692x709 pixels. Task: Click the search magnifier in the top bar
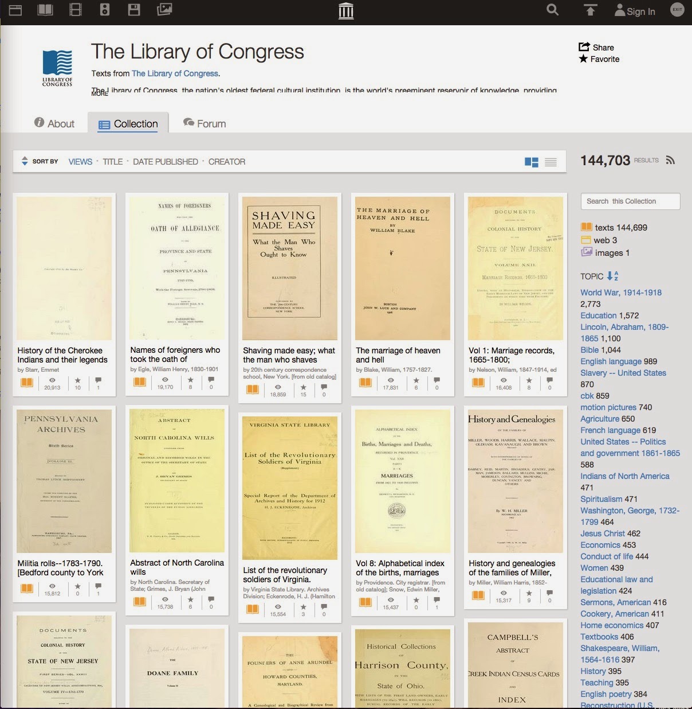(x=552, y=10)
